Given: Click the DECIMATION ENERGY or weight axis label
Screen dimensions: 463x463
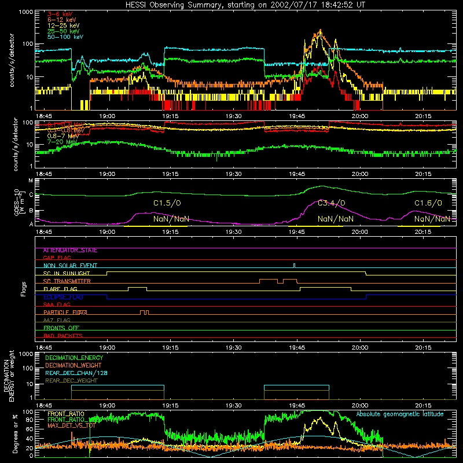Looking at the screenshot, I should 9,376.
